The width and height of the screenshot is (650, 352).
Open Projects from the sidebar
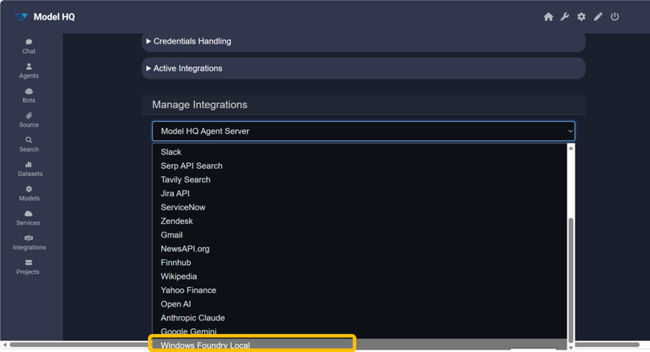click(28, 267)
